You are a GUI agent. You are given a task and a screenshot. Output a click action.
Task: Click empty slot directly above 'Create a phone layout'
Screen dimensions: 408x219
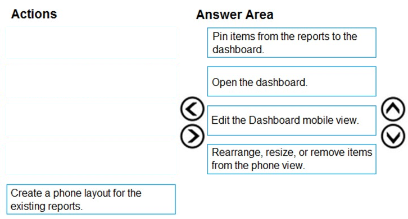click(x=91, y=159)
